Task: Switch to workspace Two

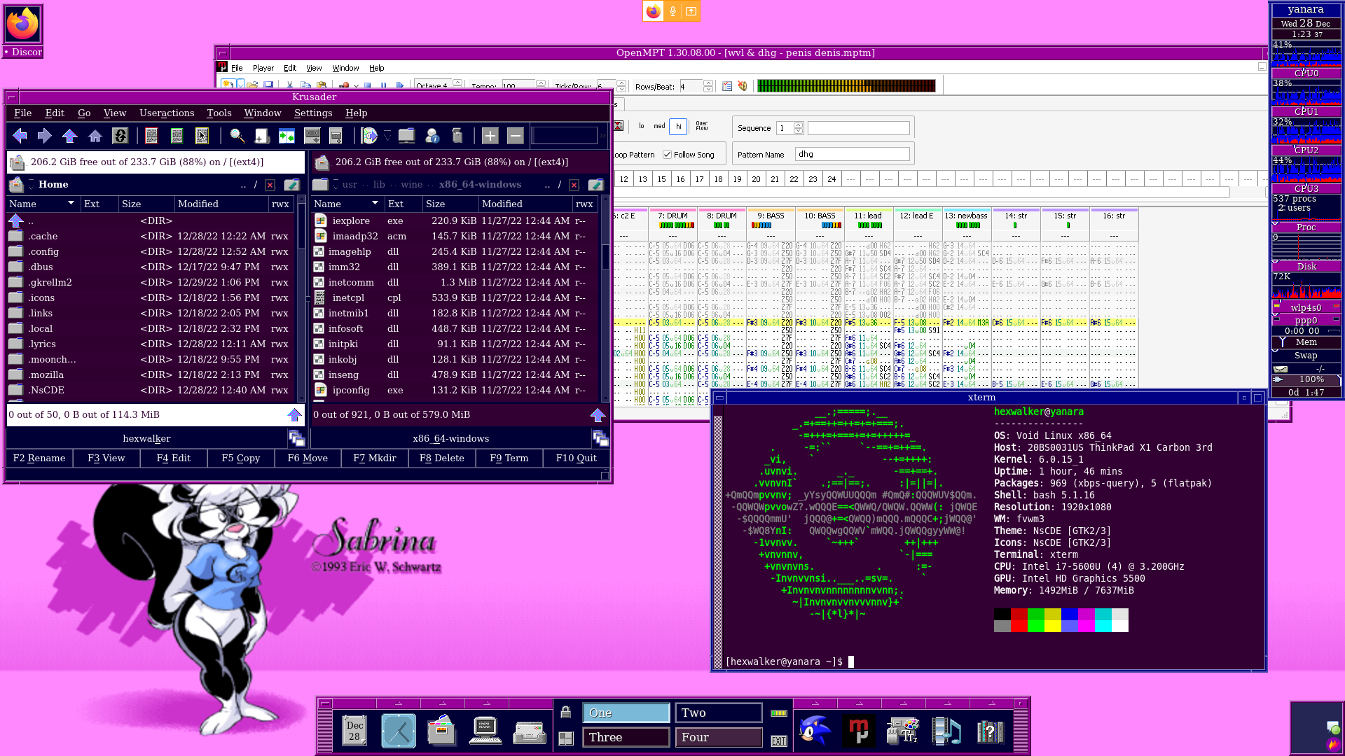Action: point(718,713)
